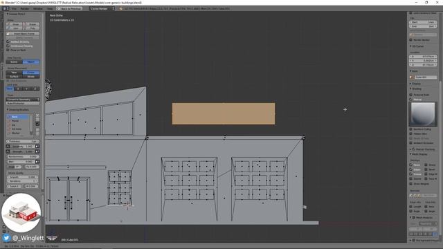Set data source to Scene
Screen dimensions: 443x249
point(14,62)
